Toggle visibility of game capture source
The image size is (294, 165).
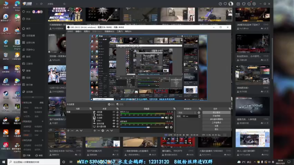pos(114,124)
